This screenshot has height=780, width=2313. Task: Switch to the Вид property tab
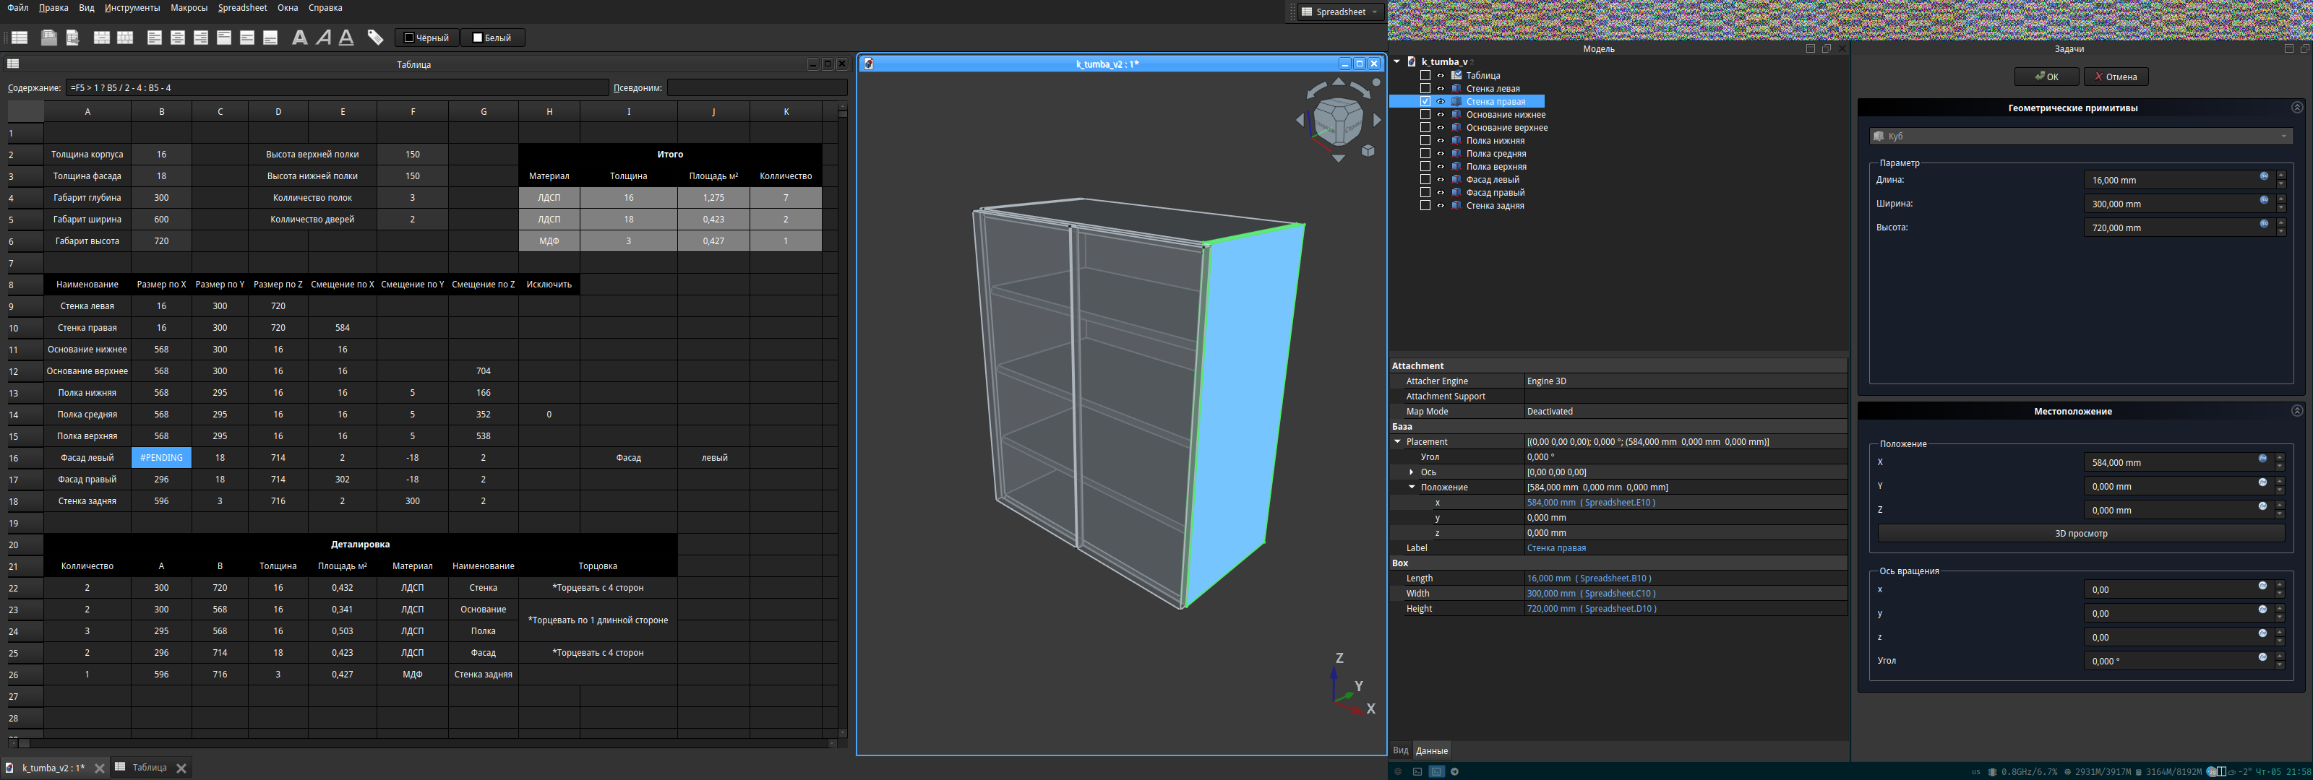(x=1400, y=750)
